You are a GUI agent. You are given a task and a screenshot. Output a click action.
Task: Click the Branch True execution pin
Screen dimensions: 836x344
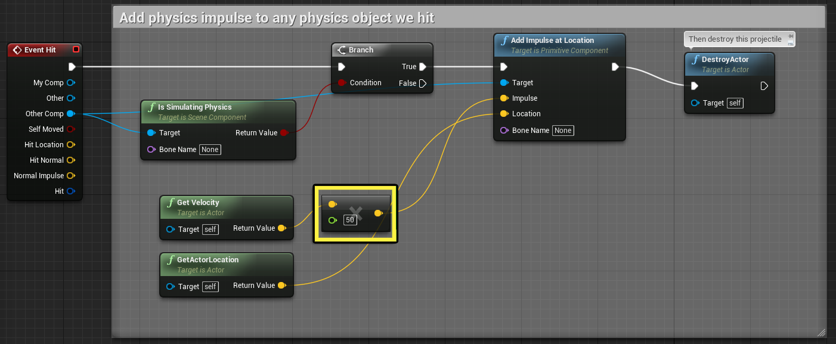[x=423, y=67]
